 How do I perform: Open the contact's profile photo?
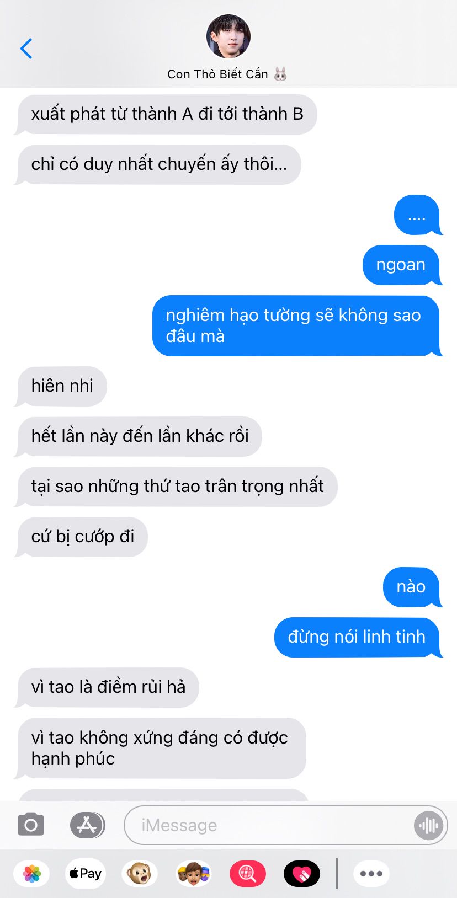click(x=228, y=36)
